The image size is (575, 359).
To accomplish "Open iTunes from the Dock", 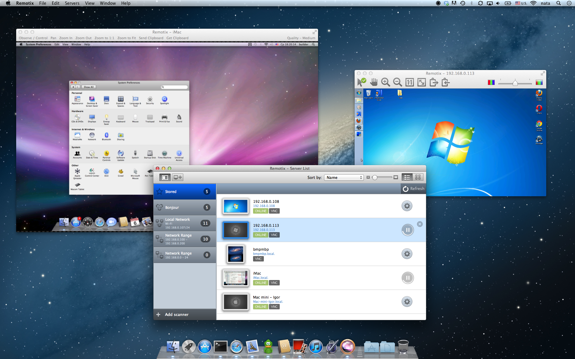I will point(316,346).
